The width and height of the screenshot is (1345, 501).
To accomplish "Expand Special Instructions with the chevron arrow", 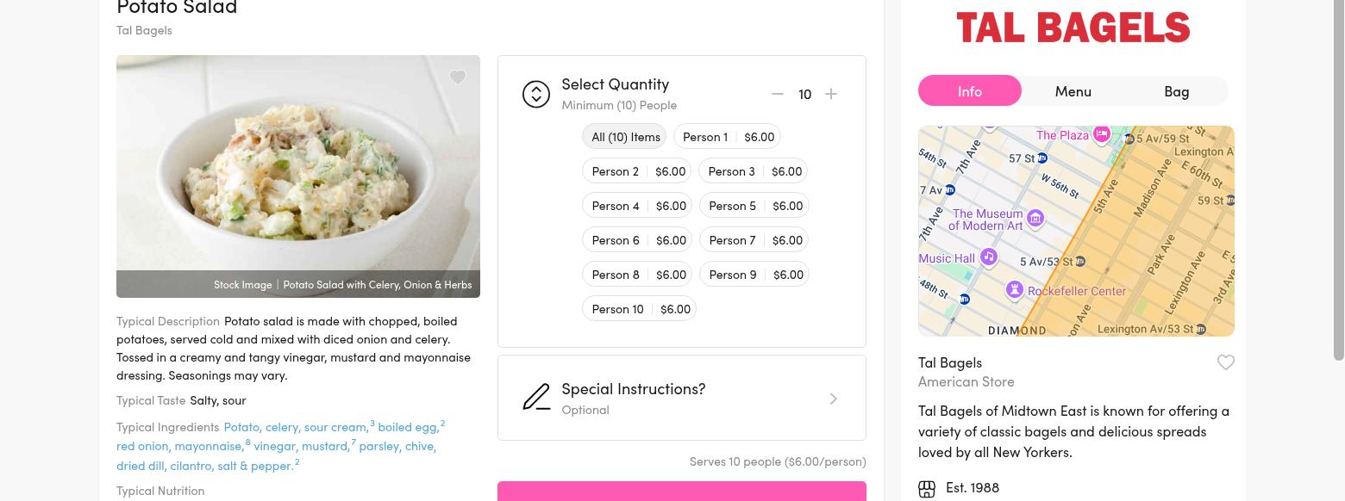I will coord(833,399).
